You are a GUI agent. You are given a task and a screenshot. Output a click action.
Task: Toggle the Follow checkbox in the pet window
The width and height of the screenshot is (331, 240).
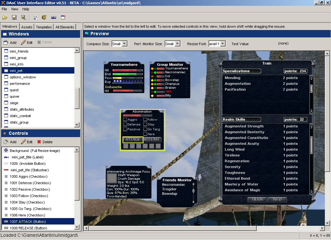(x=145, y=120)
